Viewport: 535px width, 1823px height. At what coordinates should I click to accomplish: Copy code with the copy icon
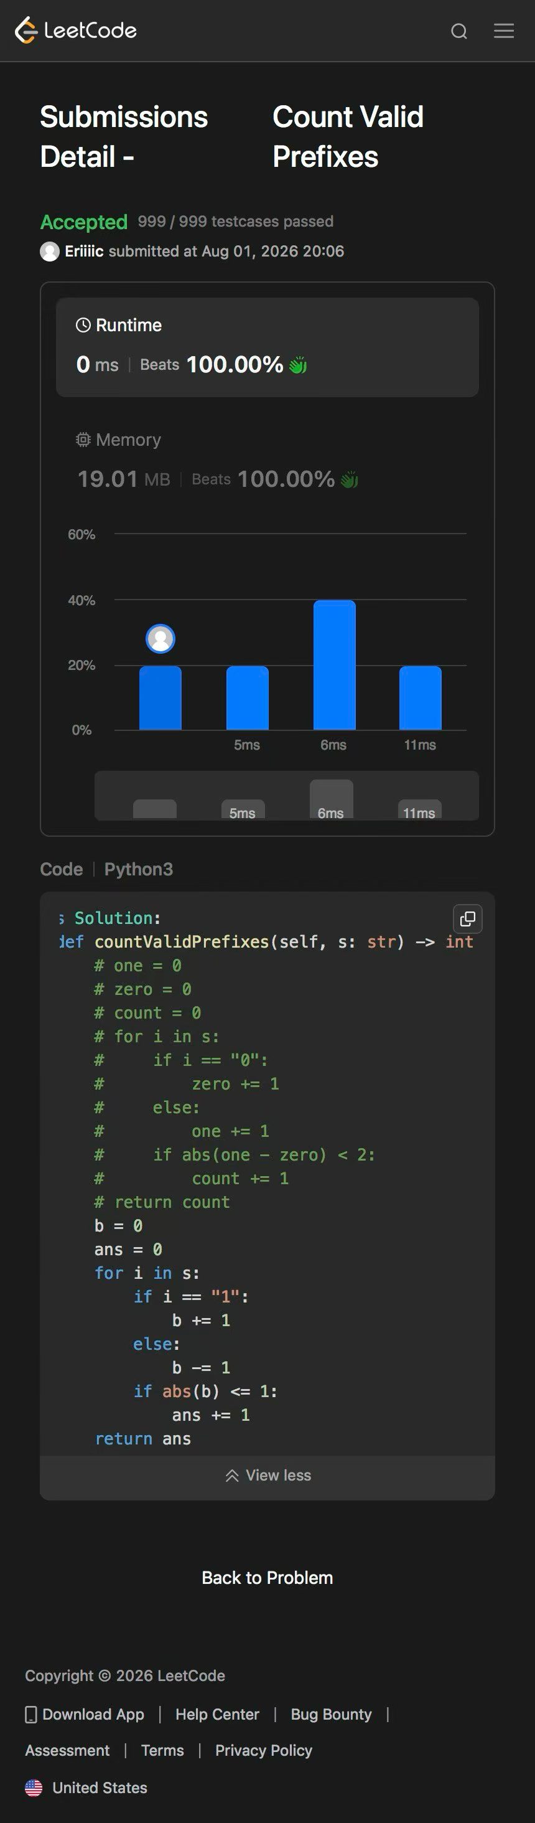pyautogui.click(x=468, y=918)
